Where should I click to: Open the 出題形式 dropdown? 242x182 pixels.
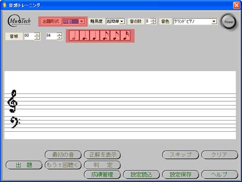82,21
